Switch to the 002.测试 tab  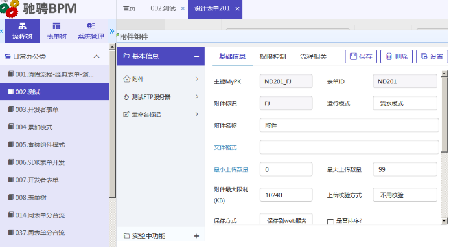click(x=163, y=8)
